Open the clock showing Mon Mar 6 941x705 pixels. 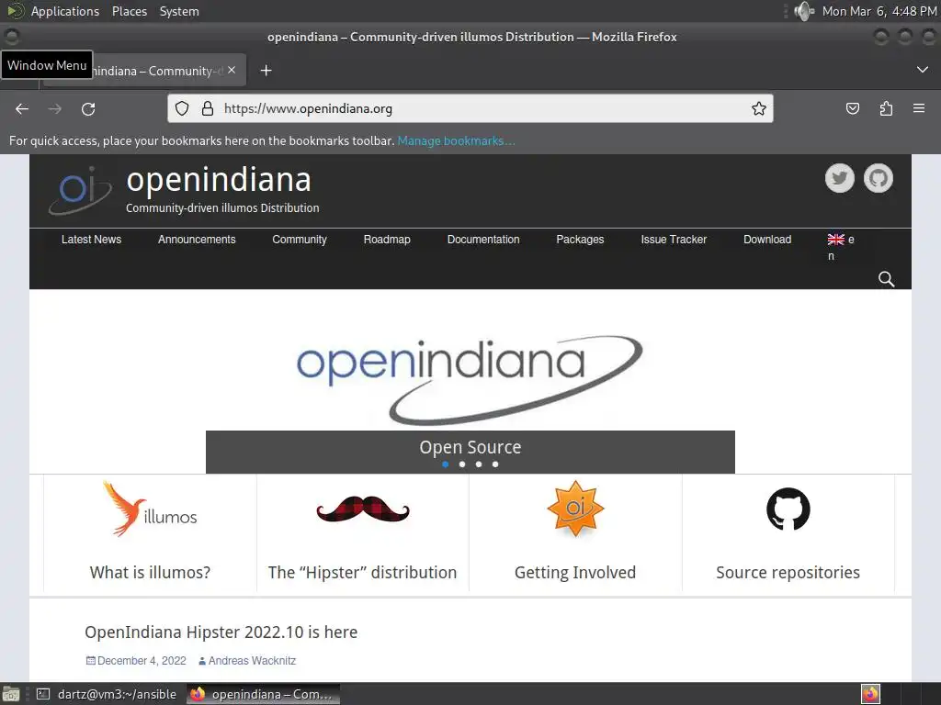[879, 11]
